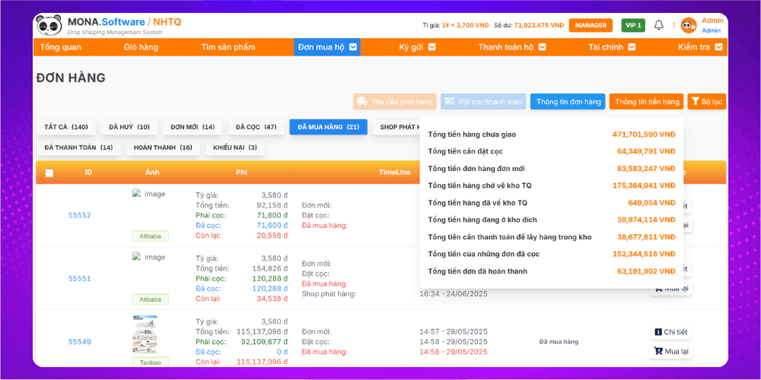761x380 pixels.
Task: Click the Admin avatar icon
Action: [688, 25]
